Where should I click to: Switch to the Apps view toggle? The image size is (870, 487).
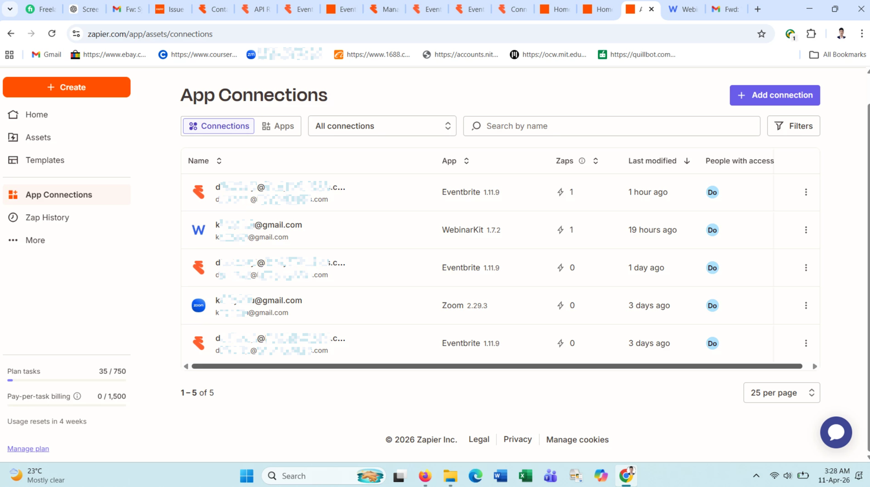pyautogui.click(x=278, y=126)
